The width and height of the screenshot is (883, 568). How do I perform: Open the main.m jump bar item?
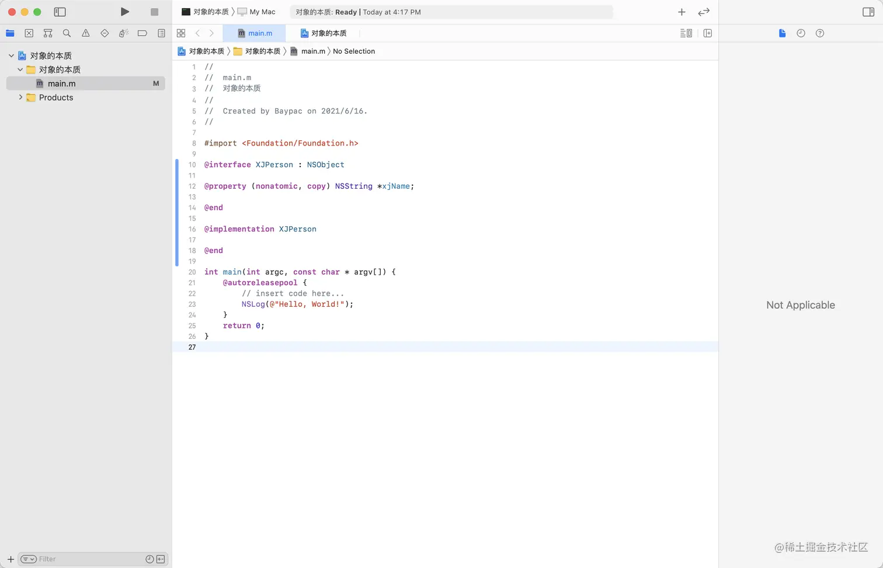point(308,51)
